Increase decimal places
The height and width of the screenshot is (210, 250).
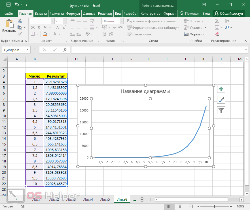104,34
